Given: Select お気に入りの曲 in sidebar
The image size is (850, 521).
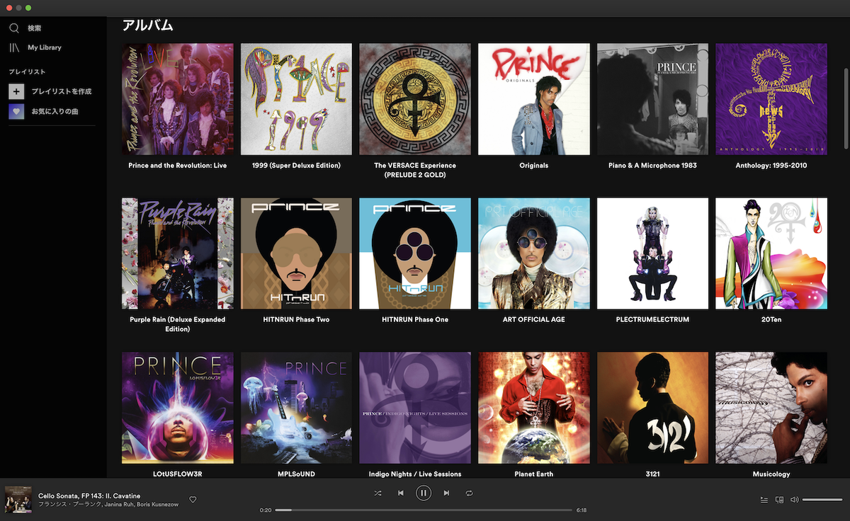Looking at the screenshot, I should pos(55,111).
